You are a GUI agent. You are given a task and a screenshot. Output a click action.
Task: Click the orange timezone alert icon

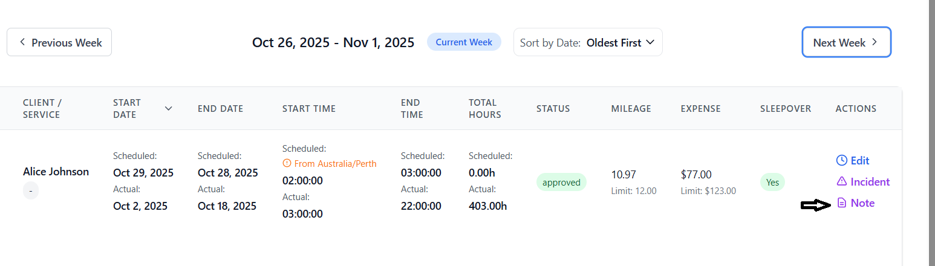[x=287, y=163]
